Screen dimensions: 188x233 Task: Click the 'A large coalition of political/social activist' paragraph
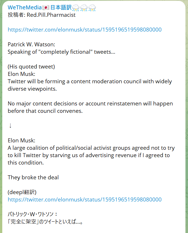[x=91, y=155]
